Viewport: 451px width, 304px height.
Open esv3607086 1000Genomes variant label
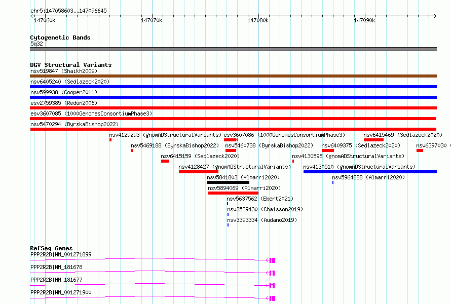pyautogui.click(x=284, y=135)
